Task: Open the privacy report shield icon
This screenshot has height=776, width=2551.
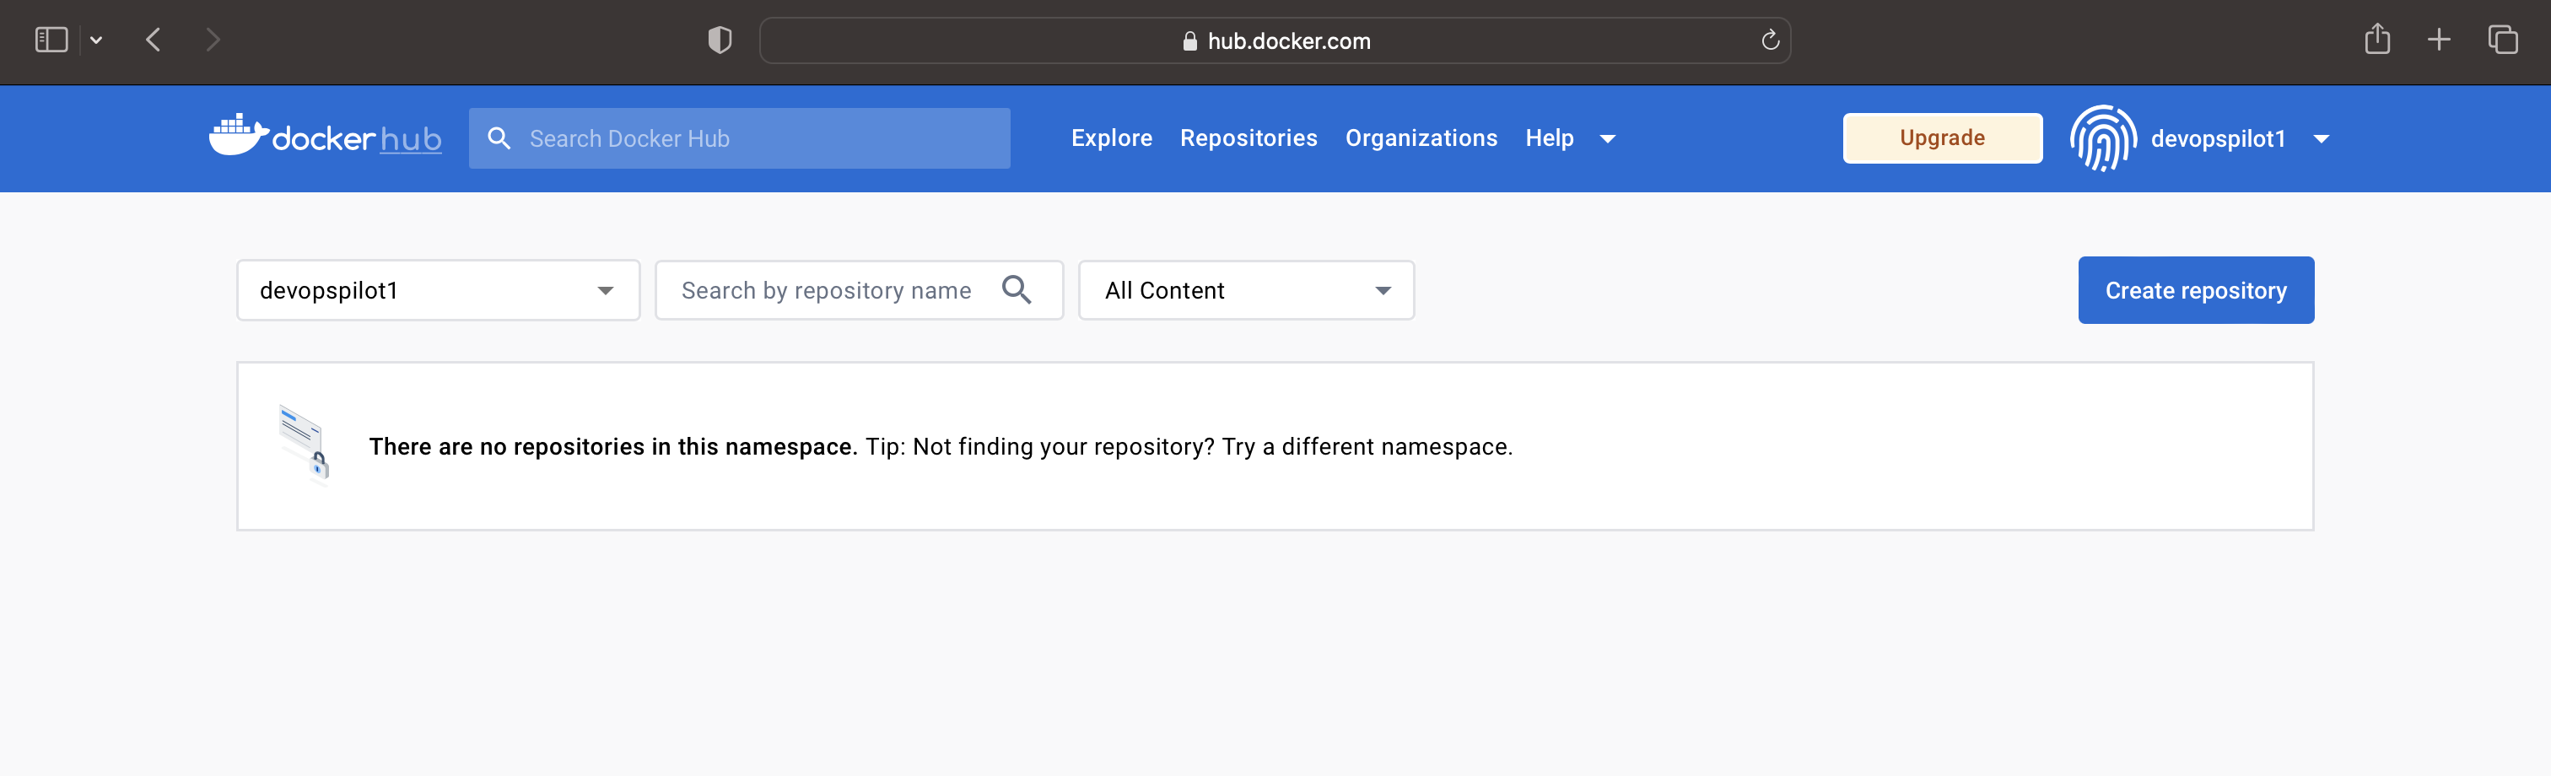Action: [x=720, y=40]
